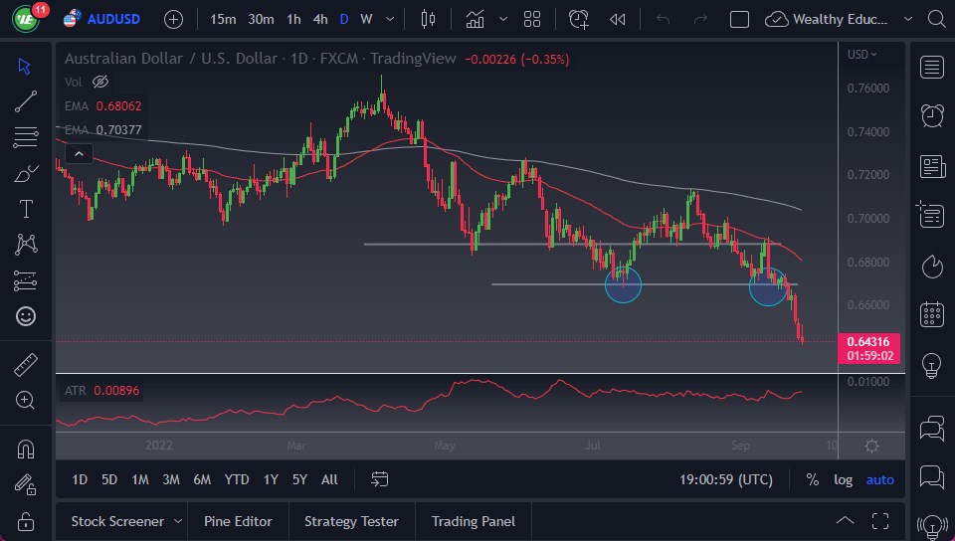Click the bar replay rewind icon
This screenshot has height=541, width=955.
618,19
